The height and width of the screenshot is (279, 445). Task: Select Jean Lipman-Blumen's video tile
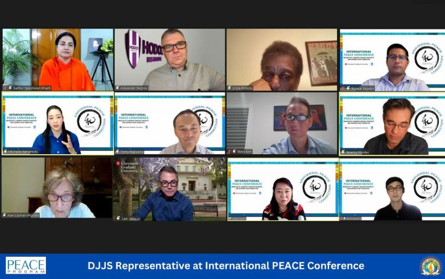coord(57,188)
